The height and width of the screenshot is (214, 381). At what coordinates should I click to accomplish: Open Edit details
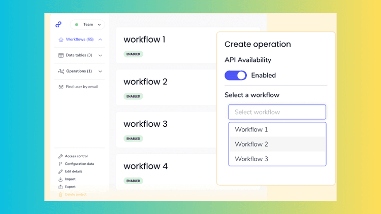(x=74, y=171)
